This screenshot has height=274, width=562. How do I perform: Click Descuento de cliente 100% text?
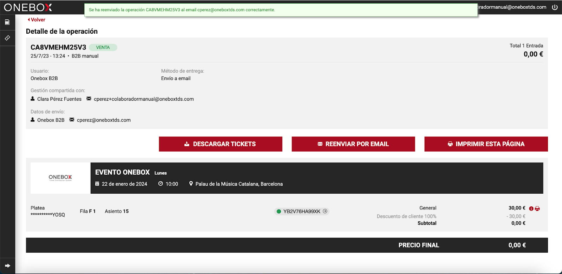pos(406,216)
